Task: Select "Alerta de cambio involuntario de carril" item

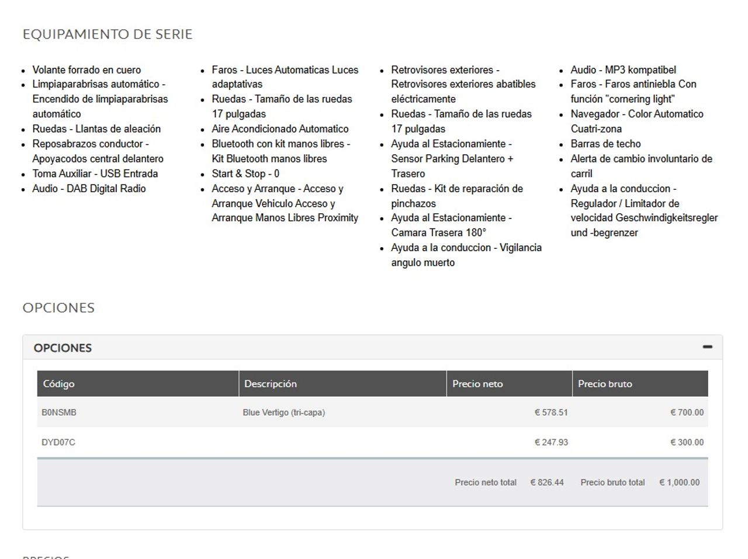Action: 642,166
